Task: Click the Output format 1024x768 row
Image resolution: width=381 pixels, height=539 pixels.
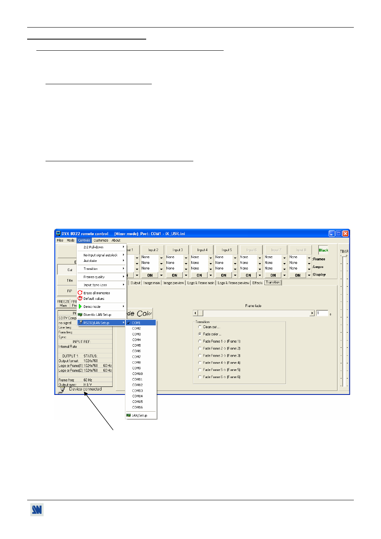Action: pos(85,361)
